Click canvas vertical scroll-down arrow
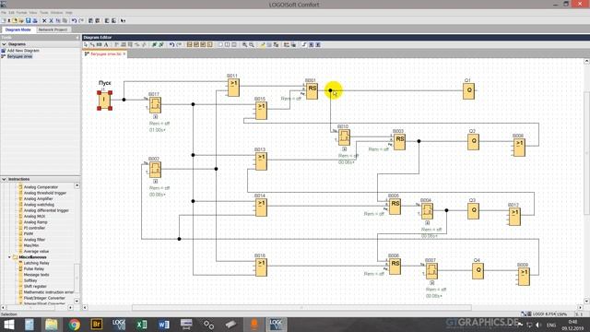The height and width of the screenshot is (332, 590). coord(586,302)
